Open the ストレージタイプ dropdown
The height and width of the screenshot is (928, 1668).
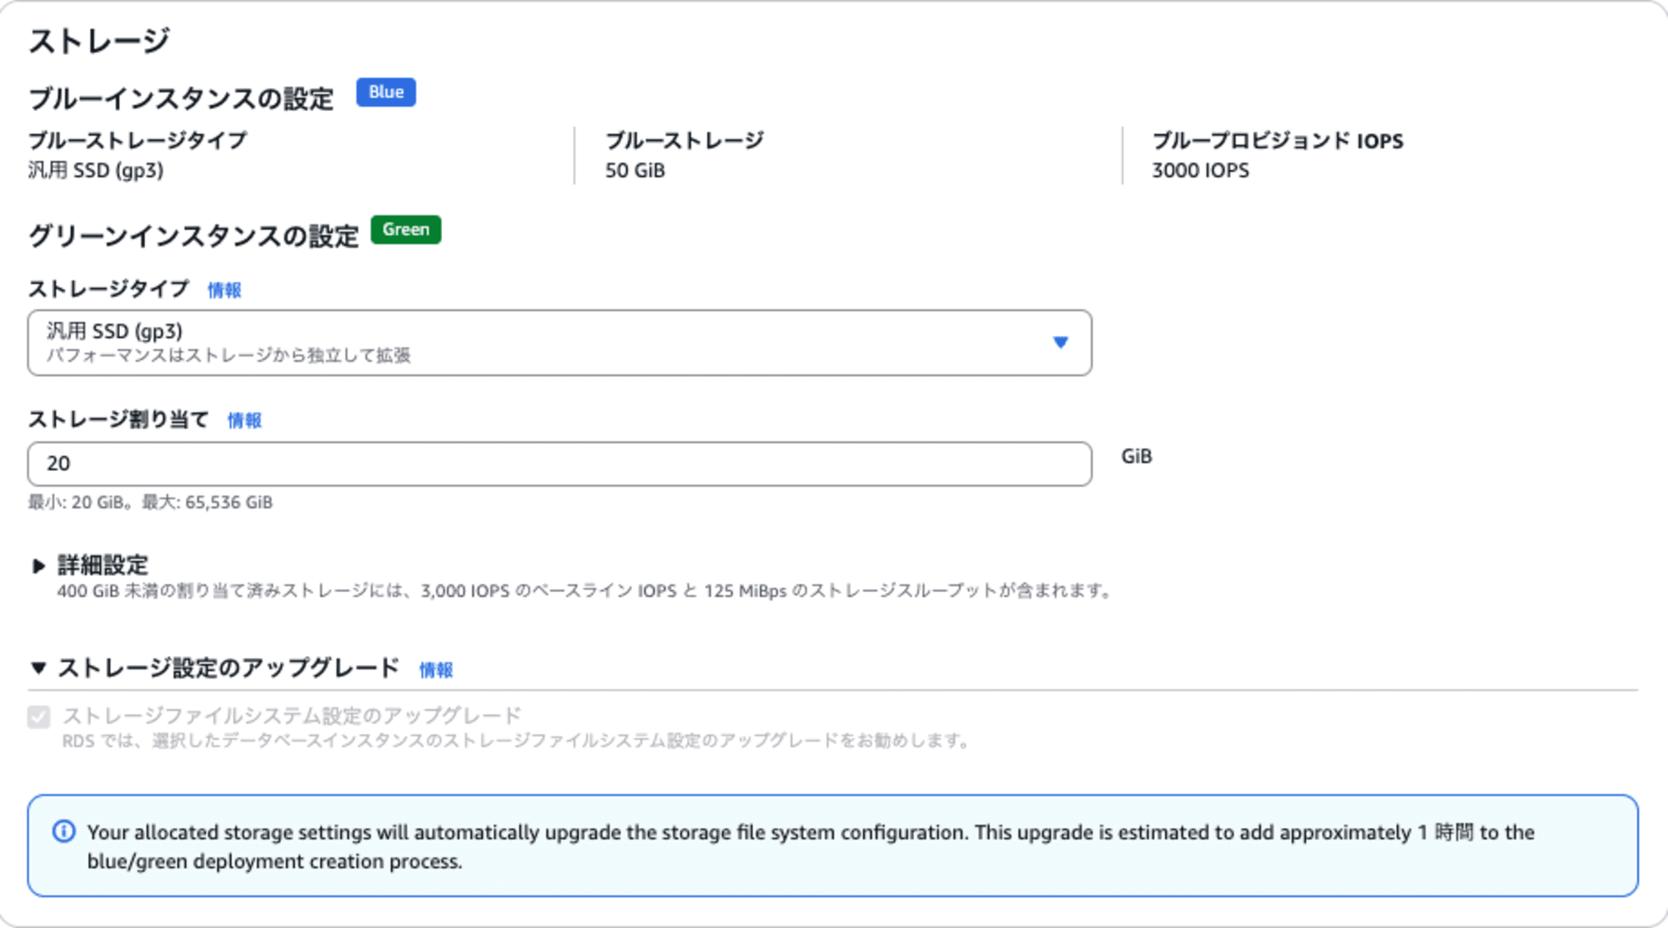coord(560,343)
